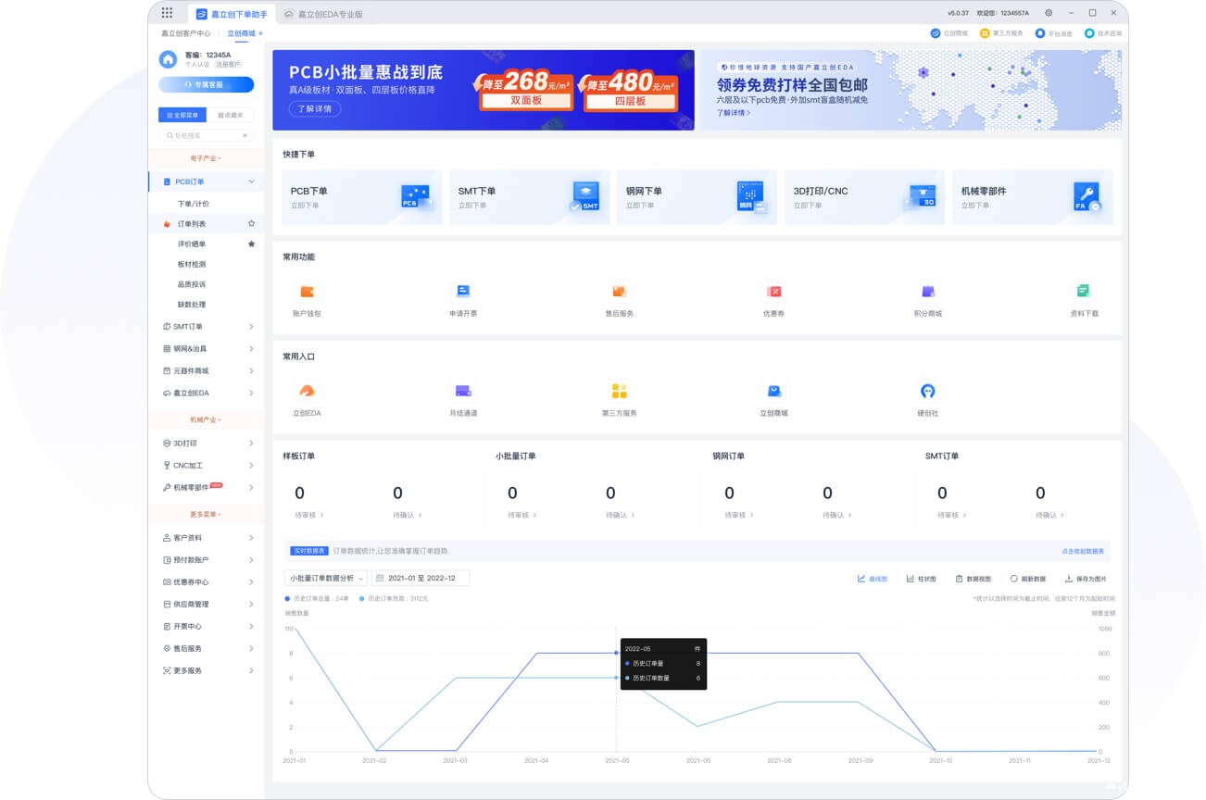This screenshot has height=800, width=1206.
Task: Toggle favorite star for 订单列表
Action: (x=251, y=224)
